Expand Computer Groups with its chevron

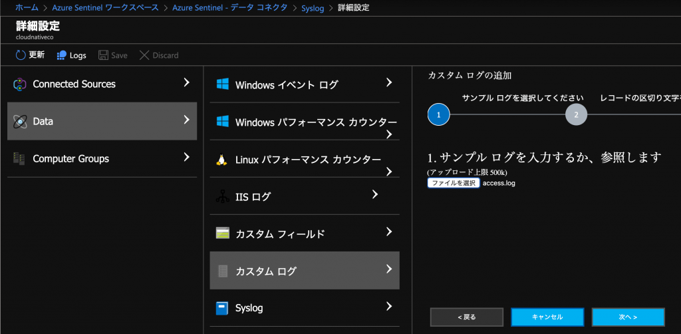tap(187, 157)
